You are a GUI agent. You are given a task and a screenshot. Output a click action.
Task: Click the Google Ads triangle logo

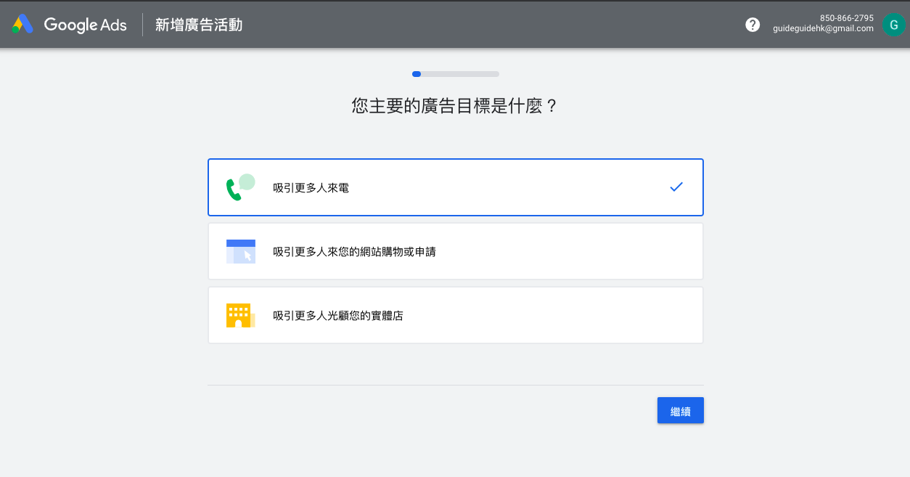point(22,25)
